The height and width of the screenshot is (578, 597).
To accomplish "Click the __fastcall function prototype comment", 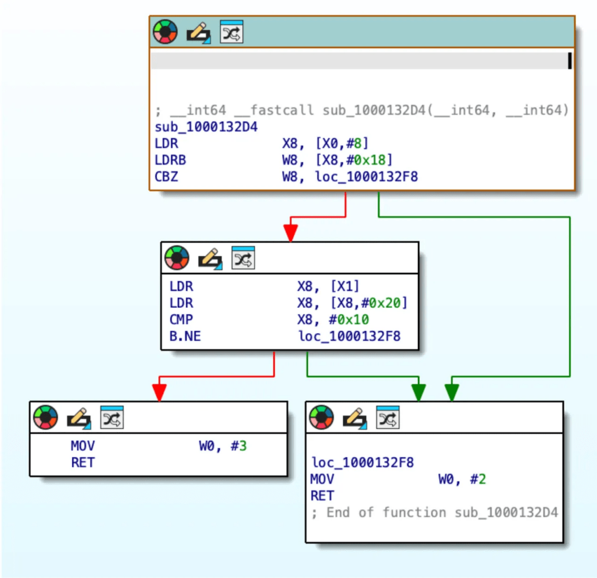I will point(361,110).
